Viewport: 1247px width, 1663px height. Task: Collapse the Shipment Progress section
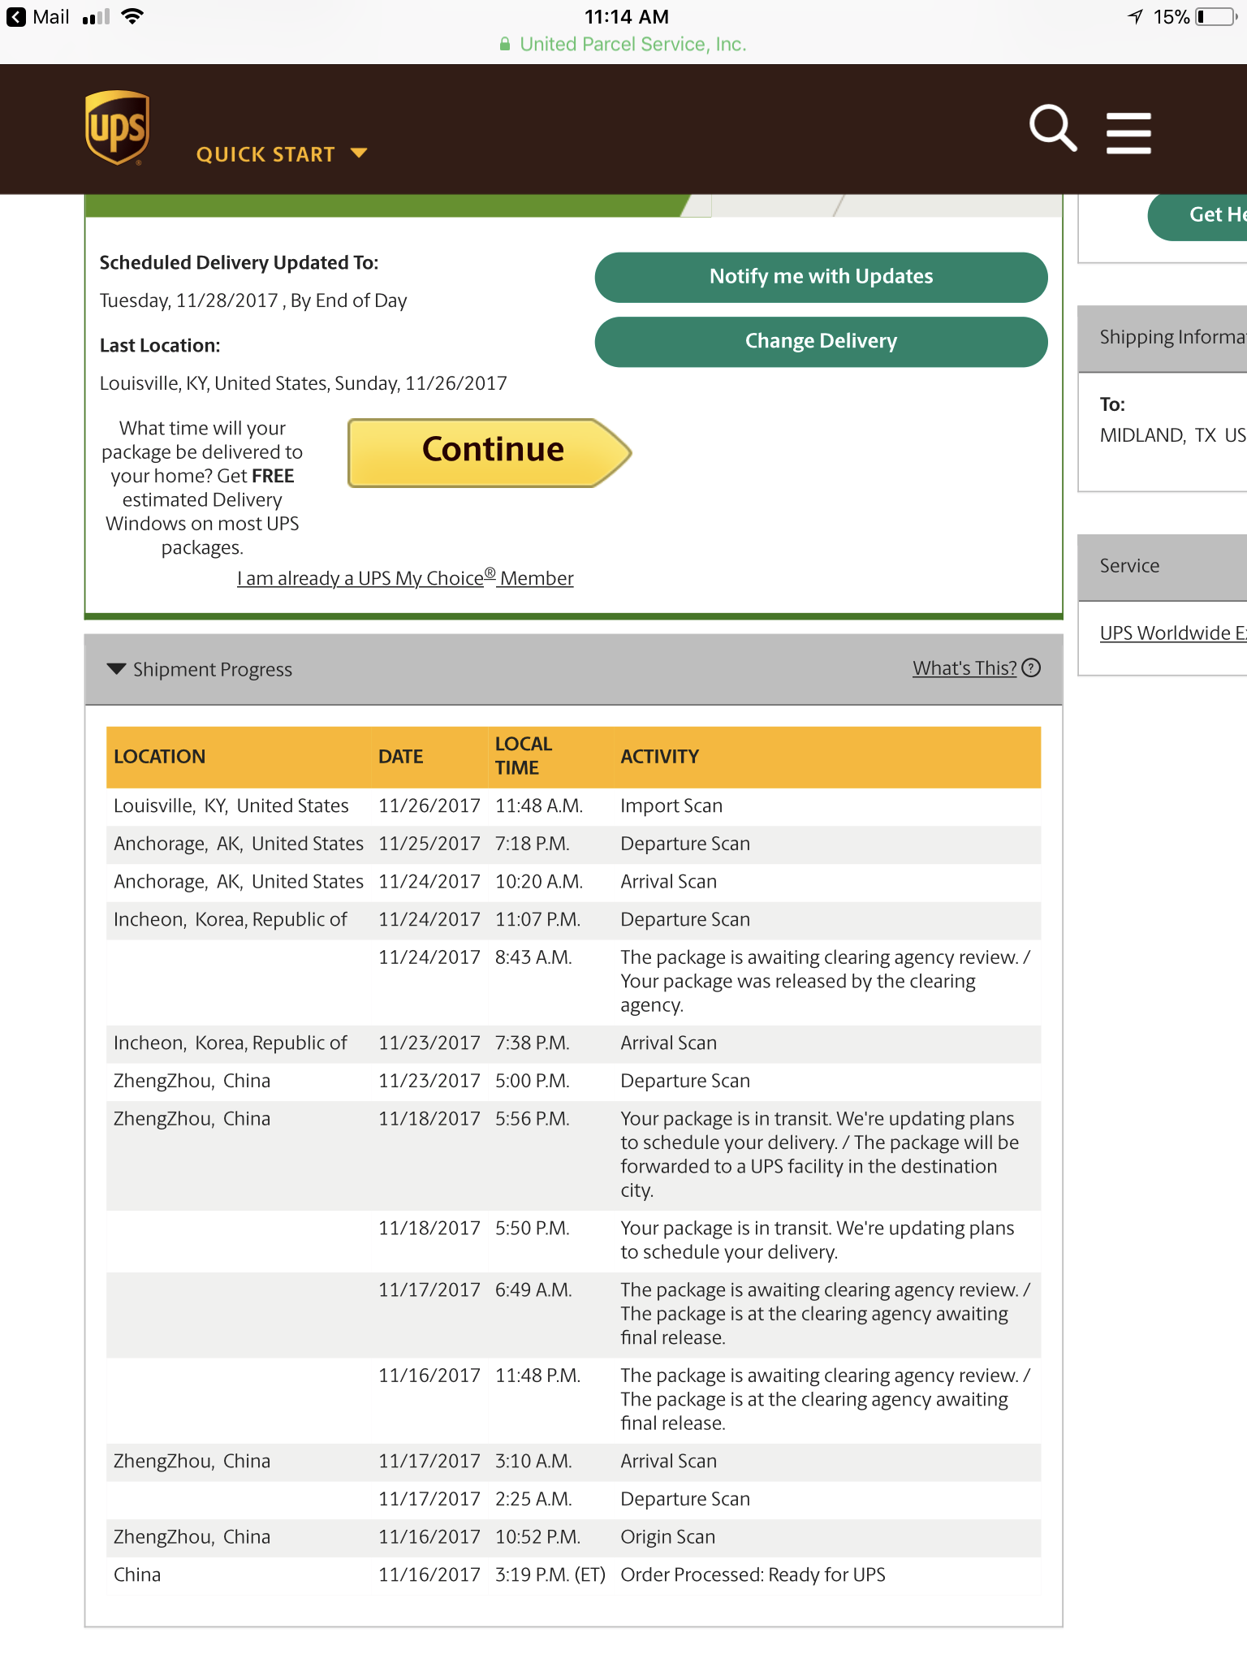click(x=117, y=669)
